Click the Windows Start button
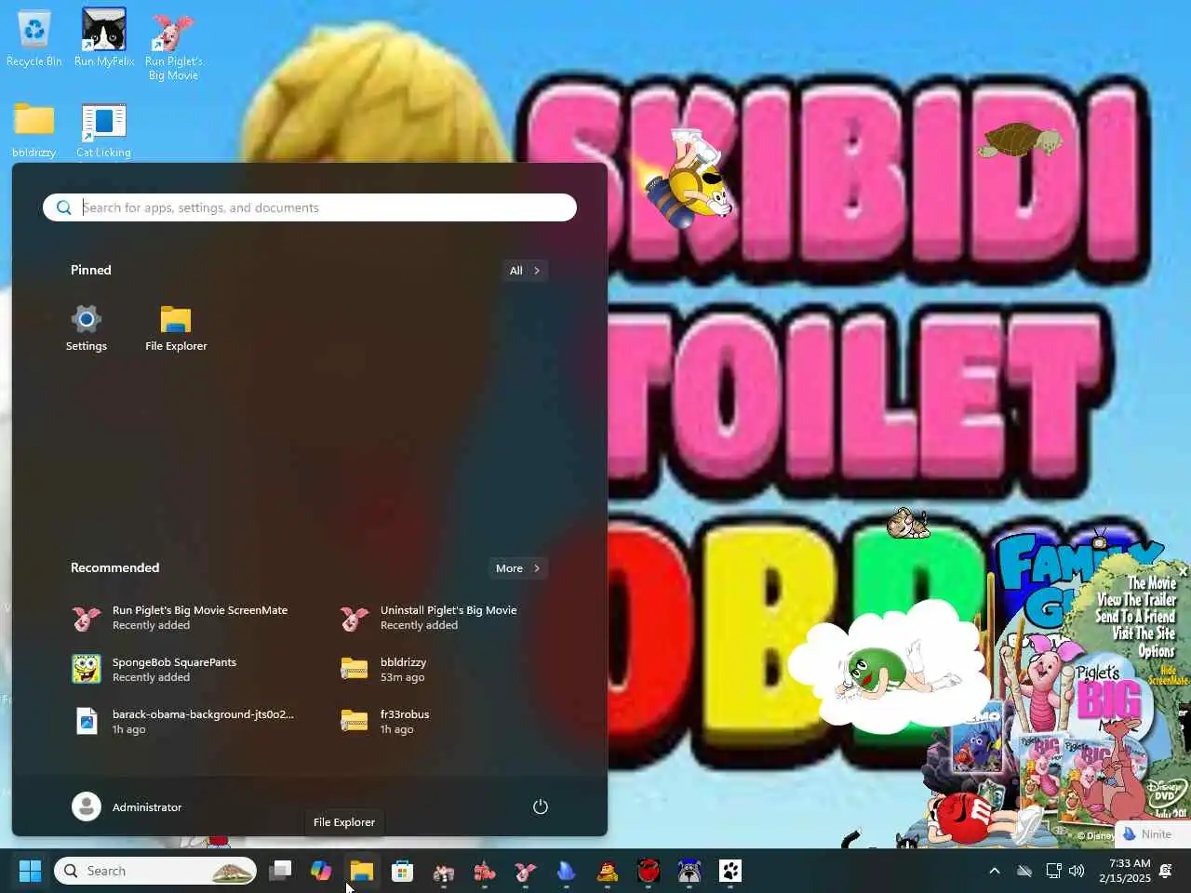Screen dimensions: 1191x893 tap(30, 871)
